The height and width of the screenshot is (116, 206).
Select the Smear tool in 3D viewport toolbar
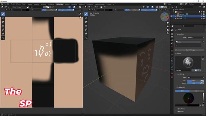tap(86, 22)
